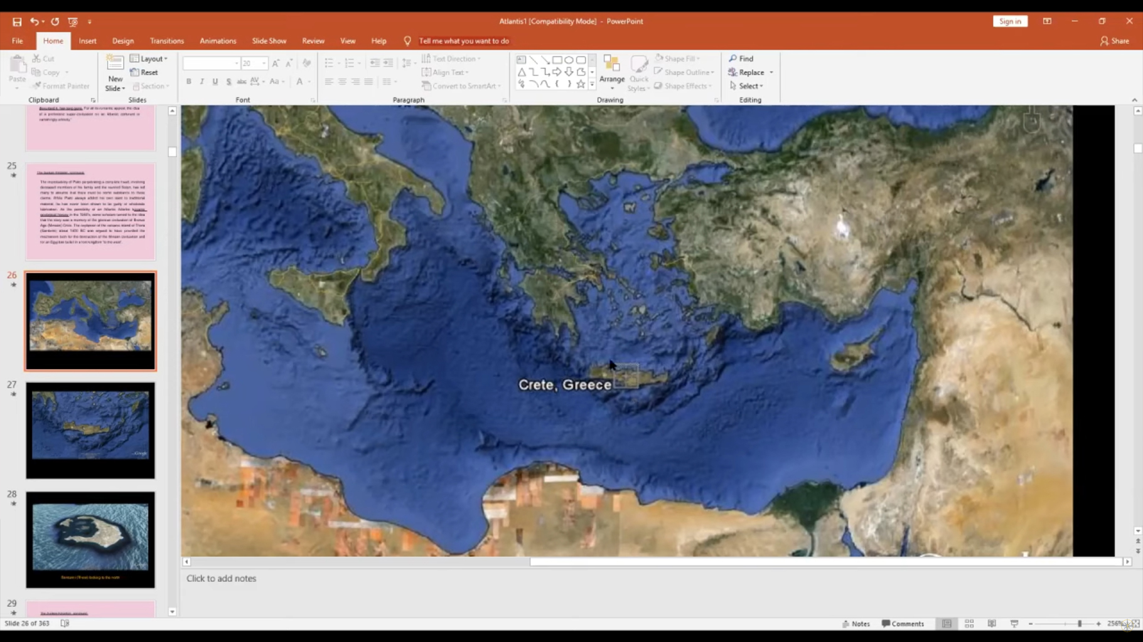Click the Save icon in the title bar
1143x642 pixels.
click(17, 21)
